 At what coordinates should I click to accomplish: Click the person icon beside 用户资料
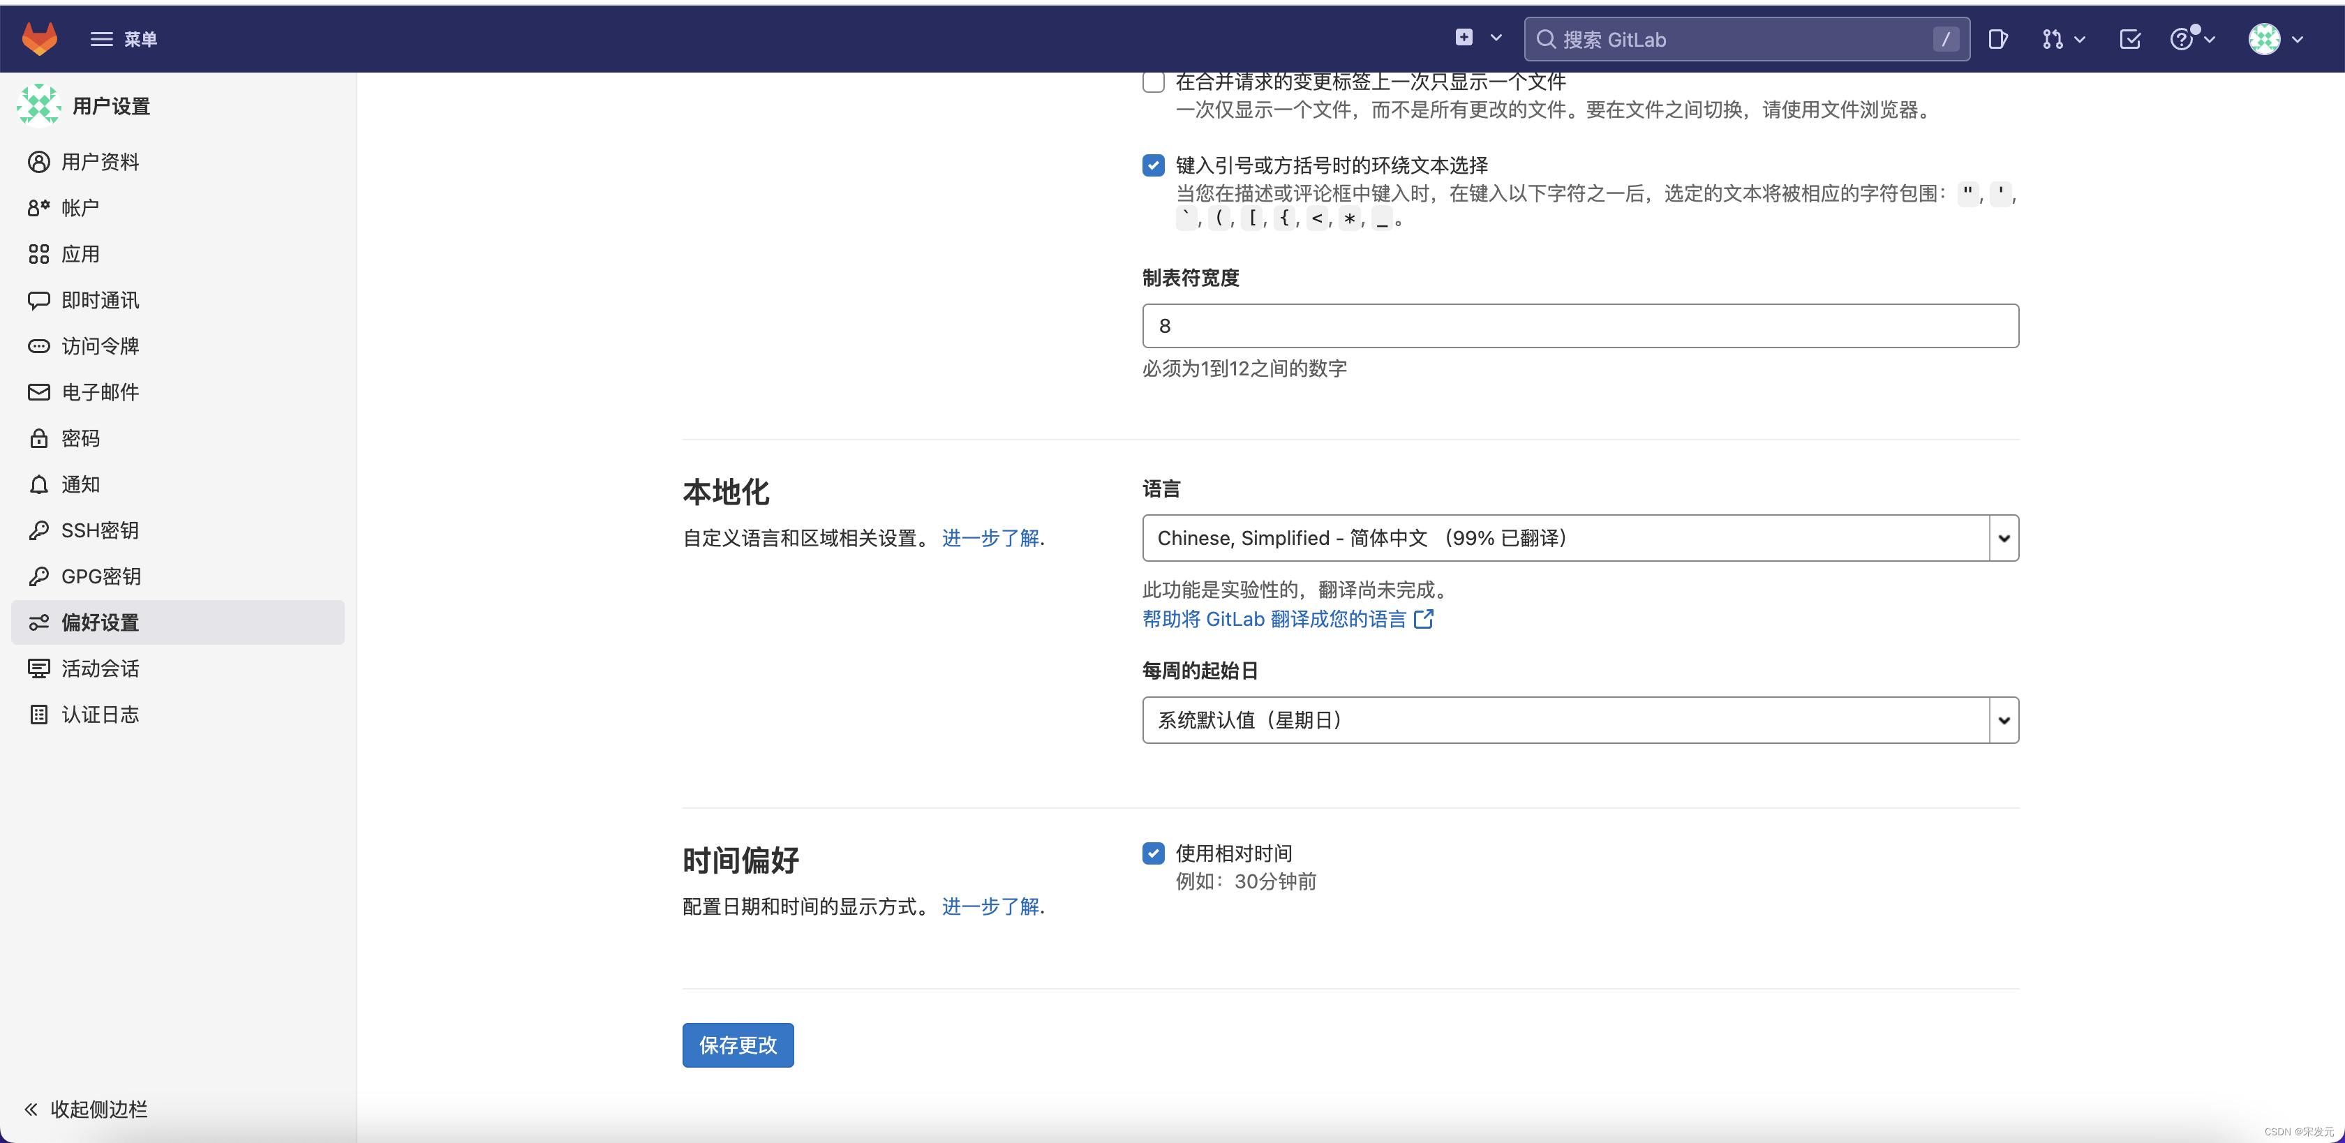(38, 162)
